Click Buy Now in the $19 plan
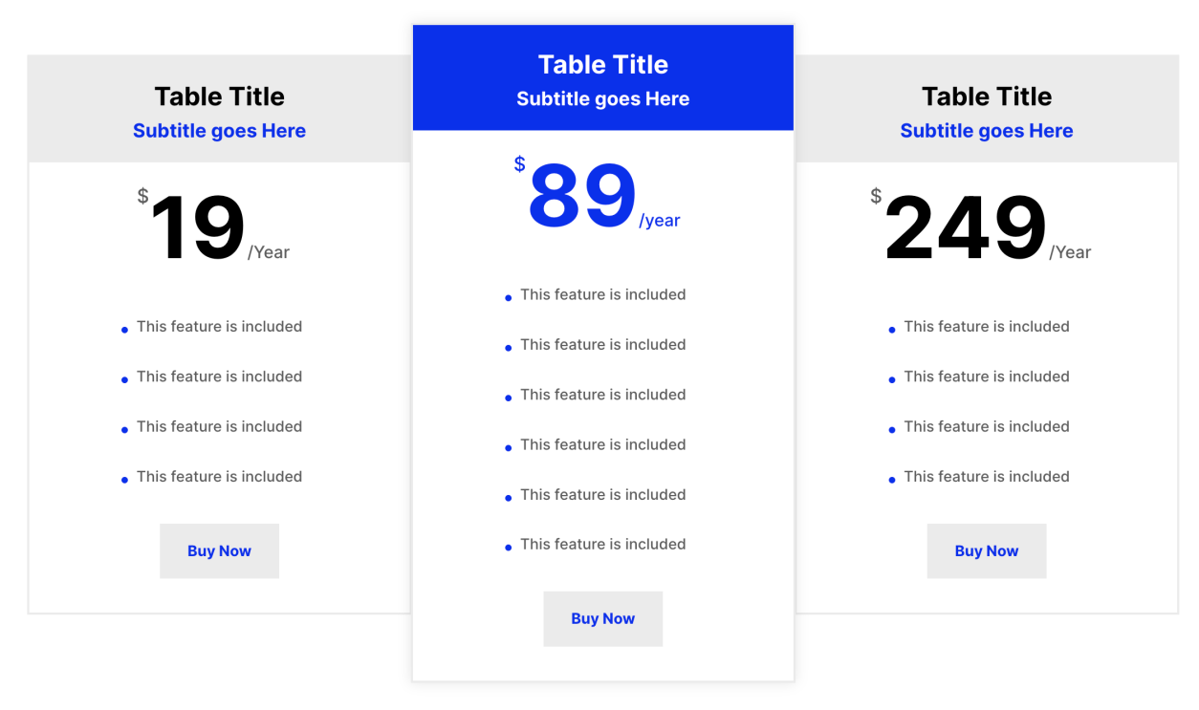The image size is (1199, 710). click(x=219, y=550)
